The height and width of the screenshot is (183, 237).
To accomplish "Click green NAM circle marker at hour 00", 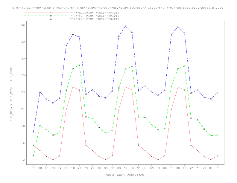I will 34,156.
